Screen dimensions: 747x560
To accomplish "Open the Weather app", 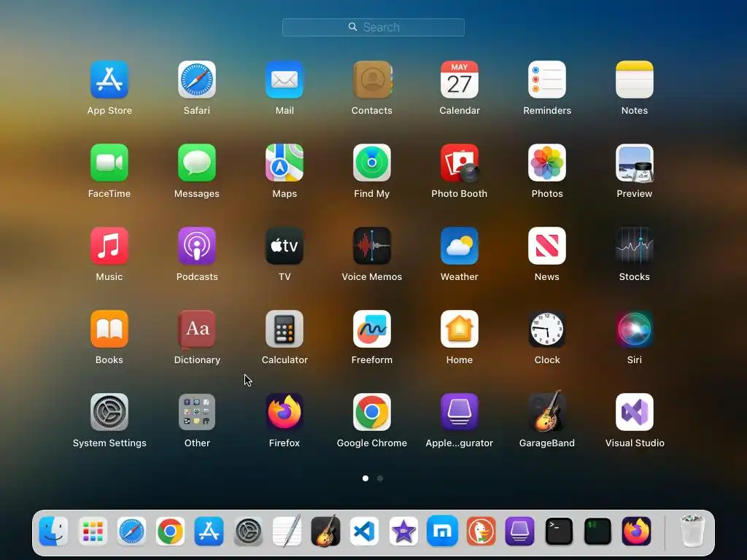I will pyautogui.click(x=460, y=246).
